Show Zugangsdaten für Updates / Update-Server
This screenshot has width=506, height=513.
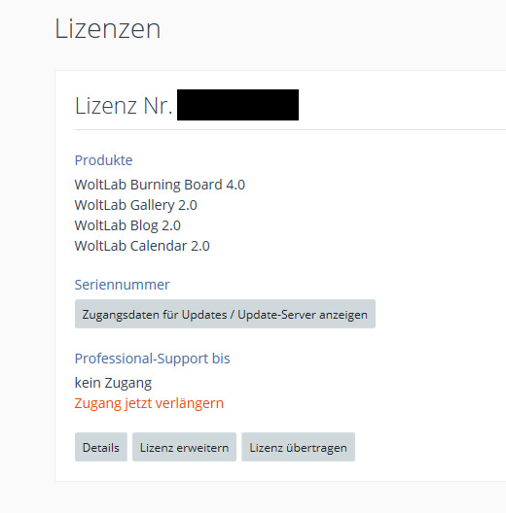(225, 314)
